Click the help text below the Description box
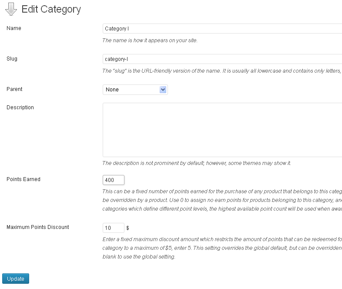This screenshot has height=289, width=342. coord(196,163)
